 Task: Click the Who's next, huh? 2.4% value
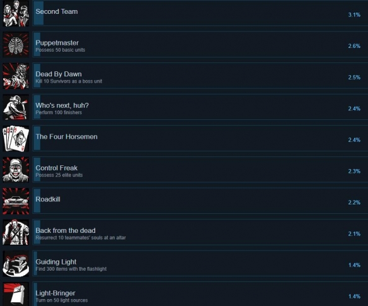(354, 109)
